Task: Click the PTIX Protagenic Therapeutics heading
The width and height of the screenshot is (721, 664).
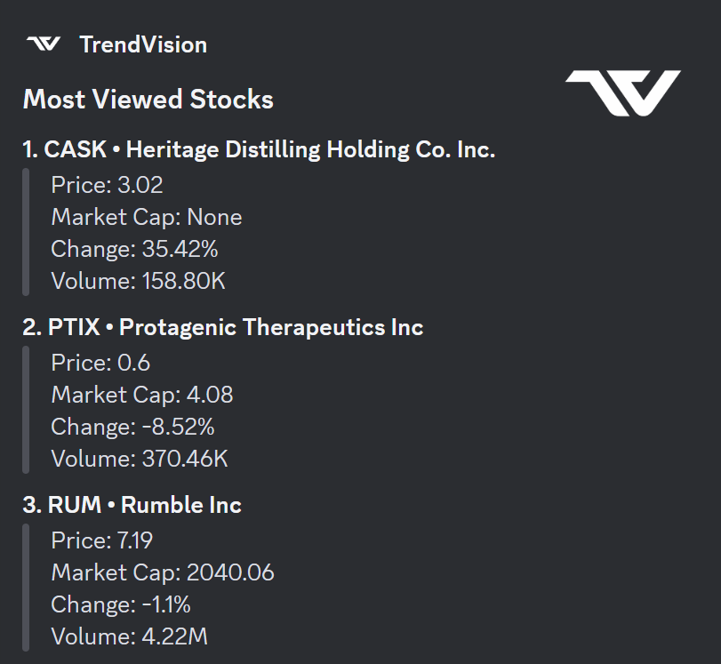Action: [222, 327]
